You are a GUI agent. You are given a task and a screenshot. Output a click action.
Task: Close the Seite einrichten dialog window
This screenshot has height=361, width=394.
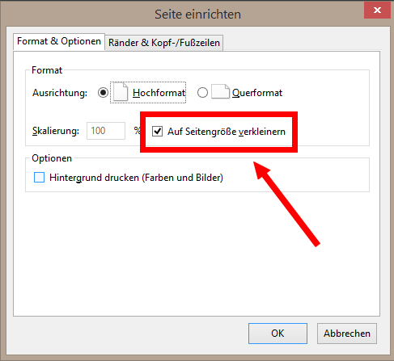point(377,10)
